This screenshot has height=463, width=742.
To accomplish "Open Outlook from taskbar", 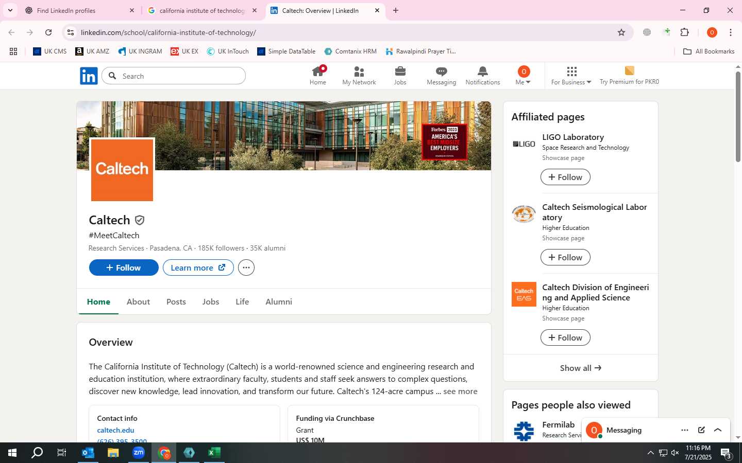I will point(88,453).
